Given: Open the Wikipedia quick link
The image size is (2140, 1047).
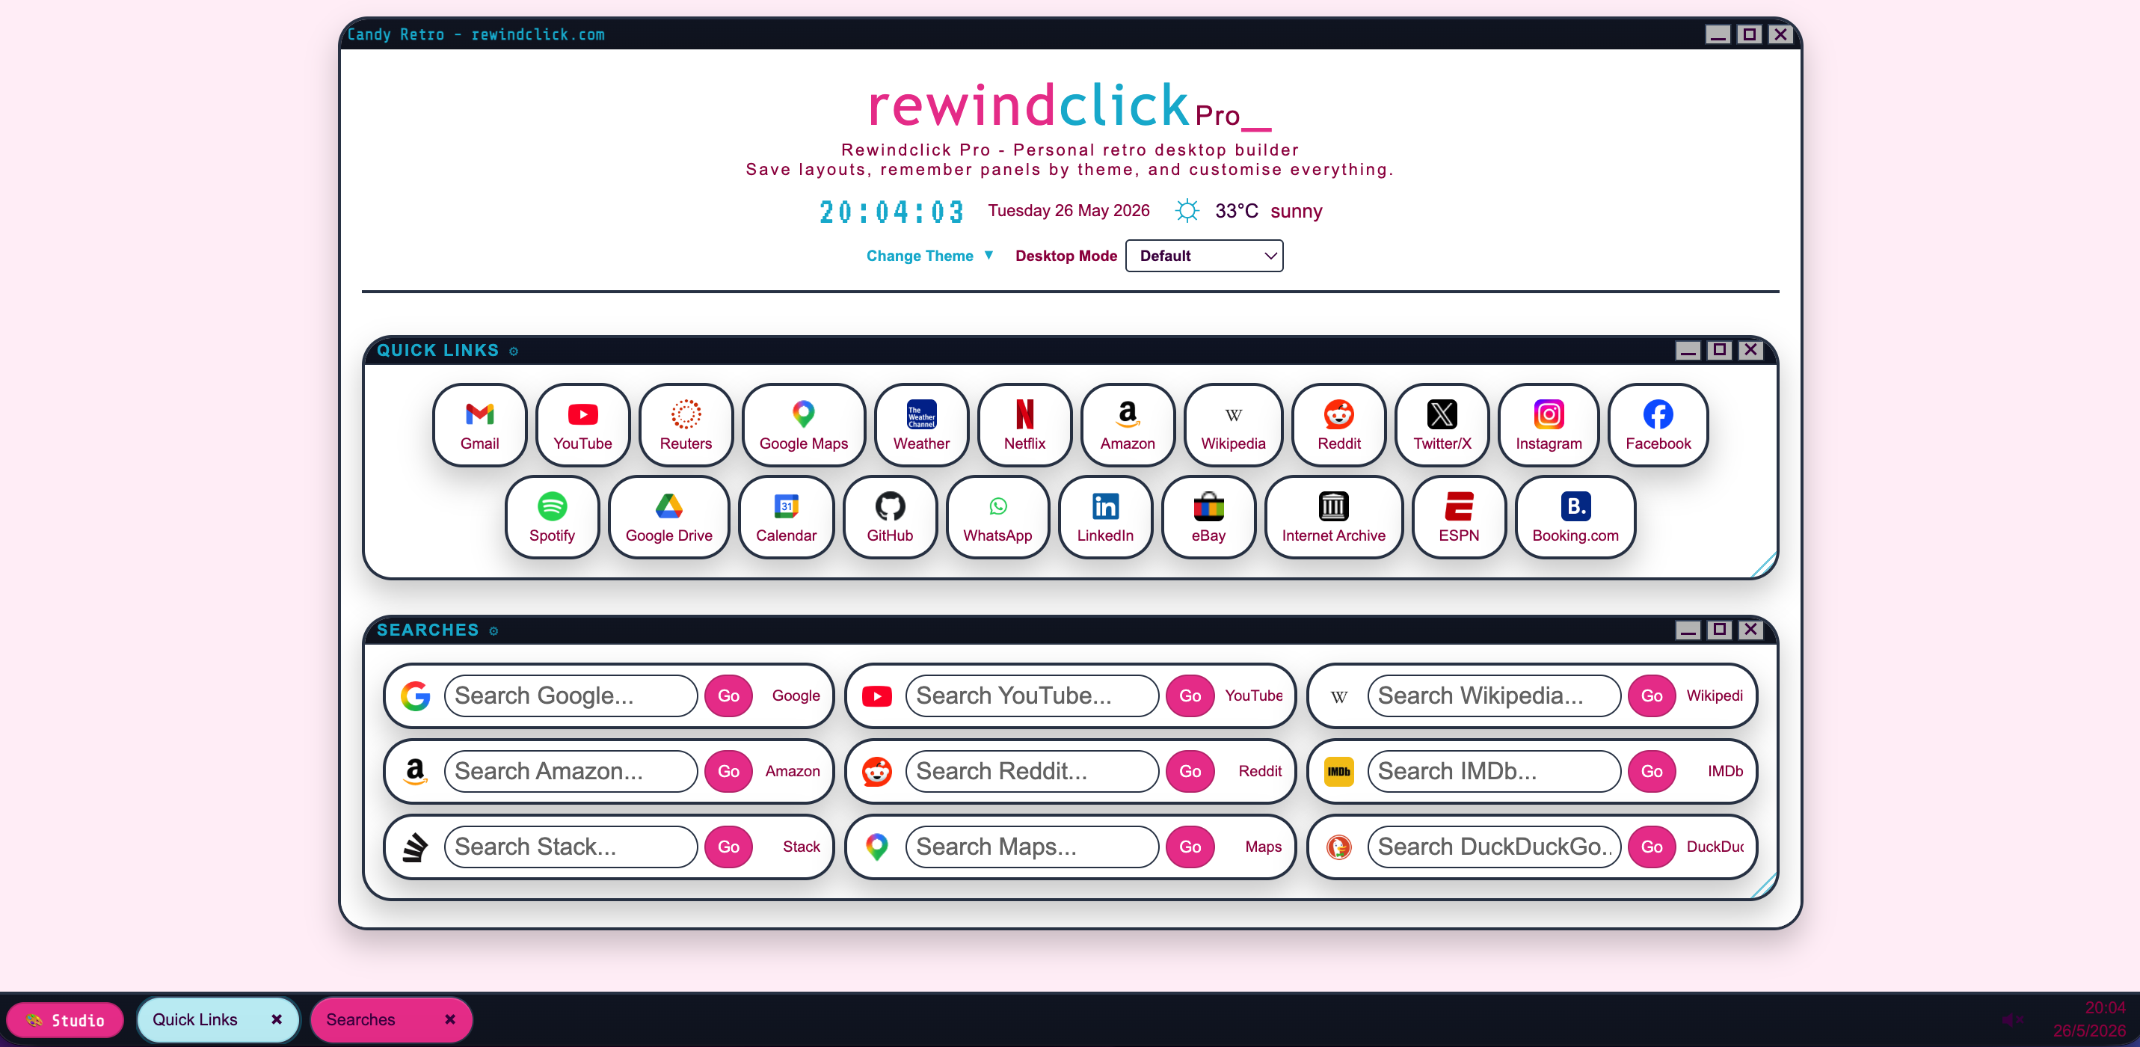Looking at the screenshot, I should pyautogui.click(x=1233, y=426).
